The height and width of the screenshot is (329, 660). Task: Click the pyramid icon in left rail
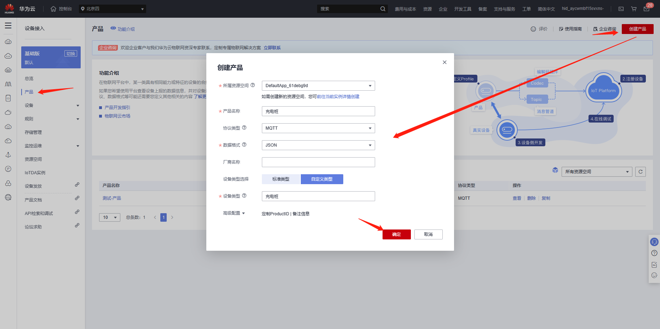[x=8, y=155]
